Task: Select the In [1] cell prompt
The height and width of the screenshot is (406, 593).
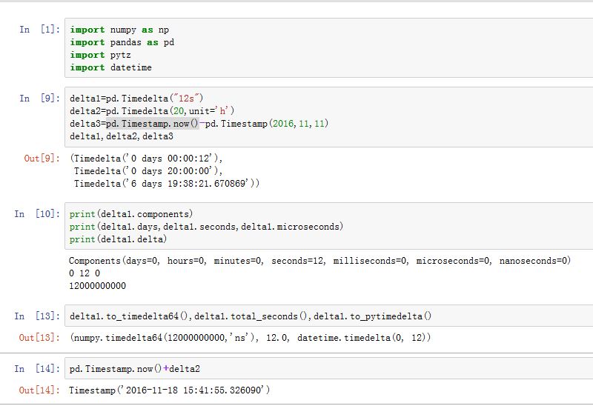Action: (35, 30)
